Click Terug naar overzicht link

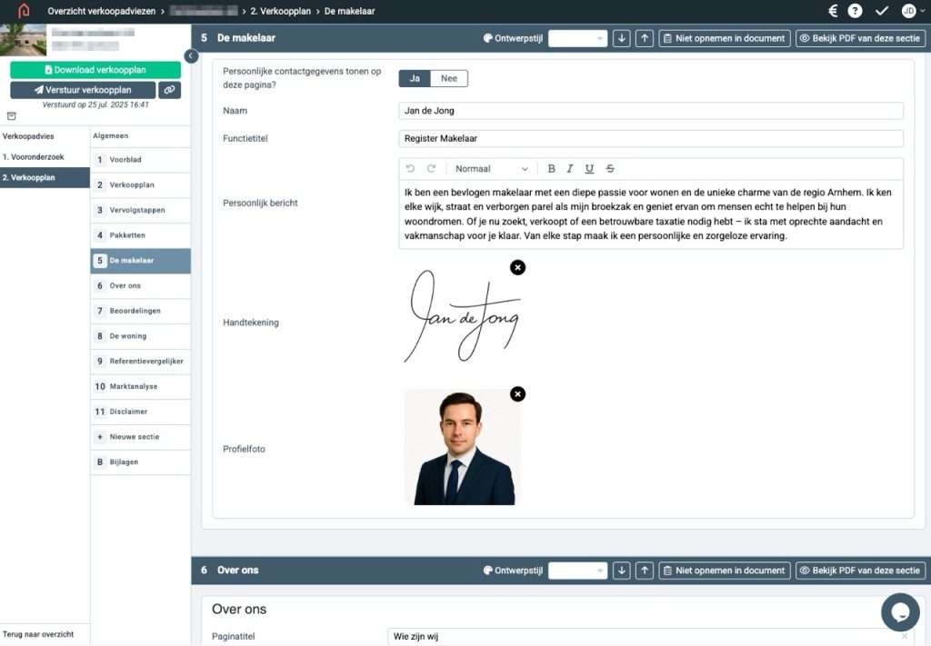coord(38,634)
